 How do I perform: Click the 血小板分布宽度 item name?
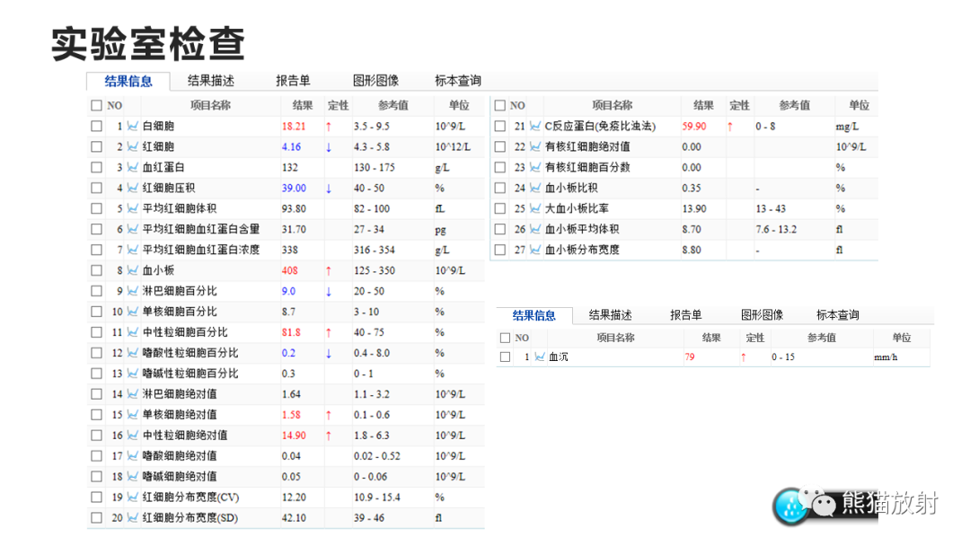pyautogui.click(x=582, y=250)
